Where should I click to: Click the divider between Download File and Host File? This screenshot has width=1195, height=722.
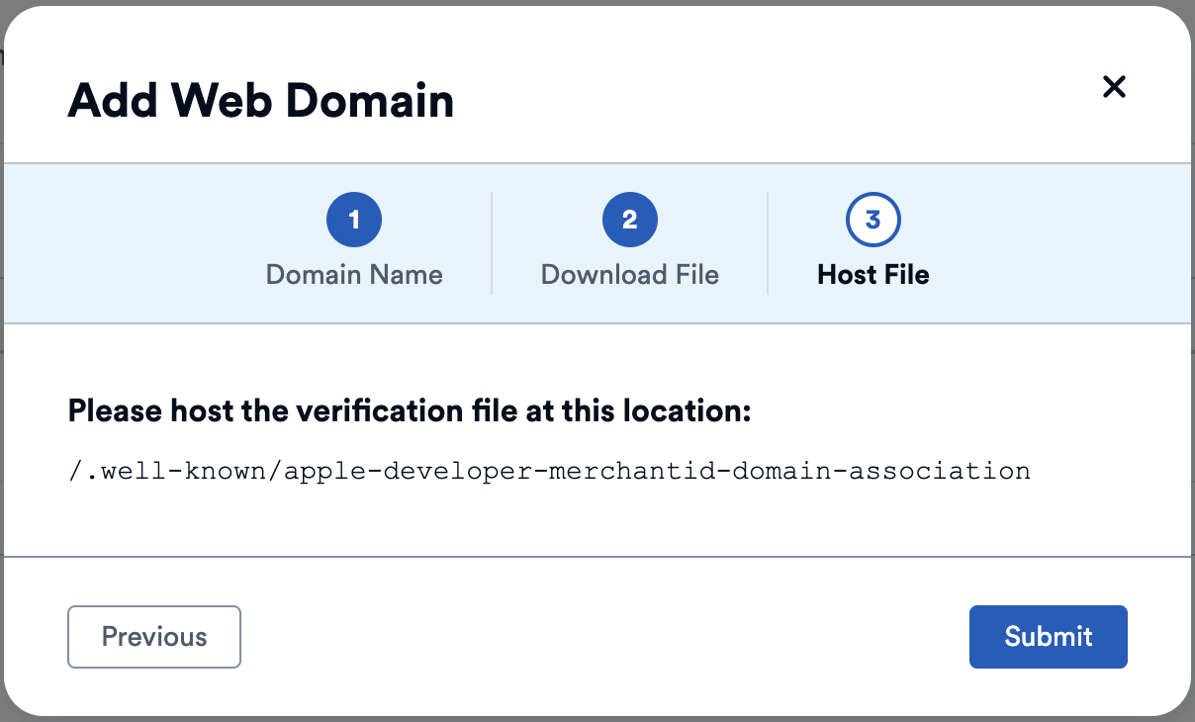click(x=768, y=242)
